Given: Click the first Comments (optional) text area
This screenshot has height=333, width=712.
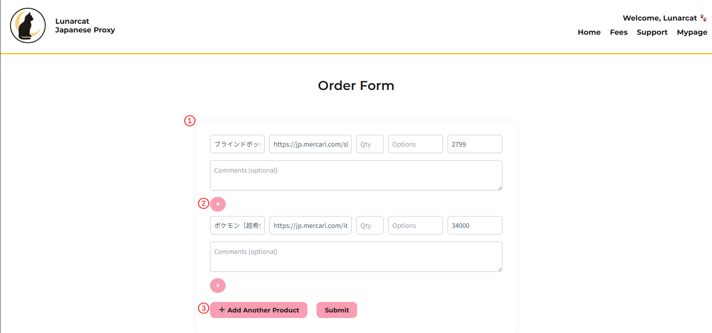Looking at the screenshot, I should 356,175.
